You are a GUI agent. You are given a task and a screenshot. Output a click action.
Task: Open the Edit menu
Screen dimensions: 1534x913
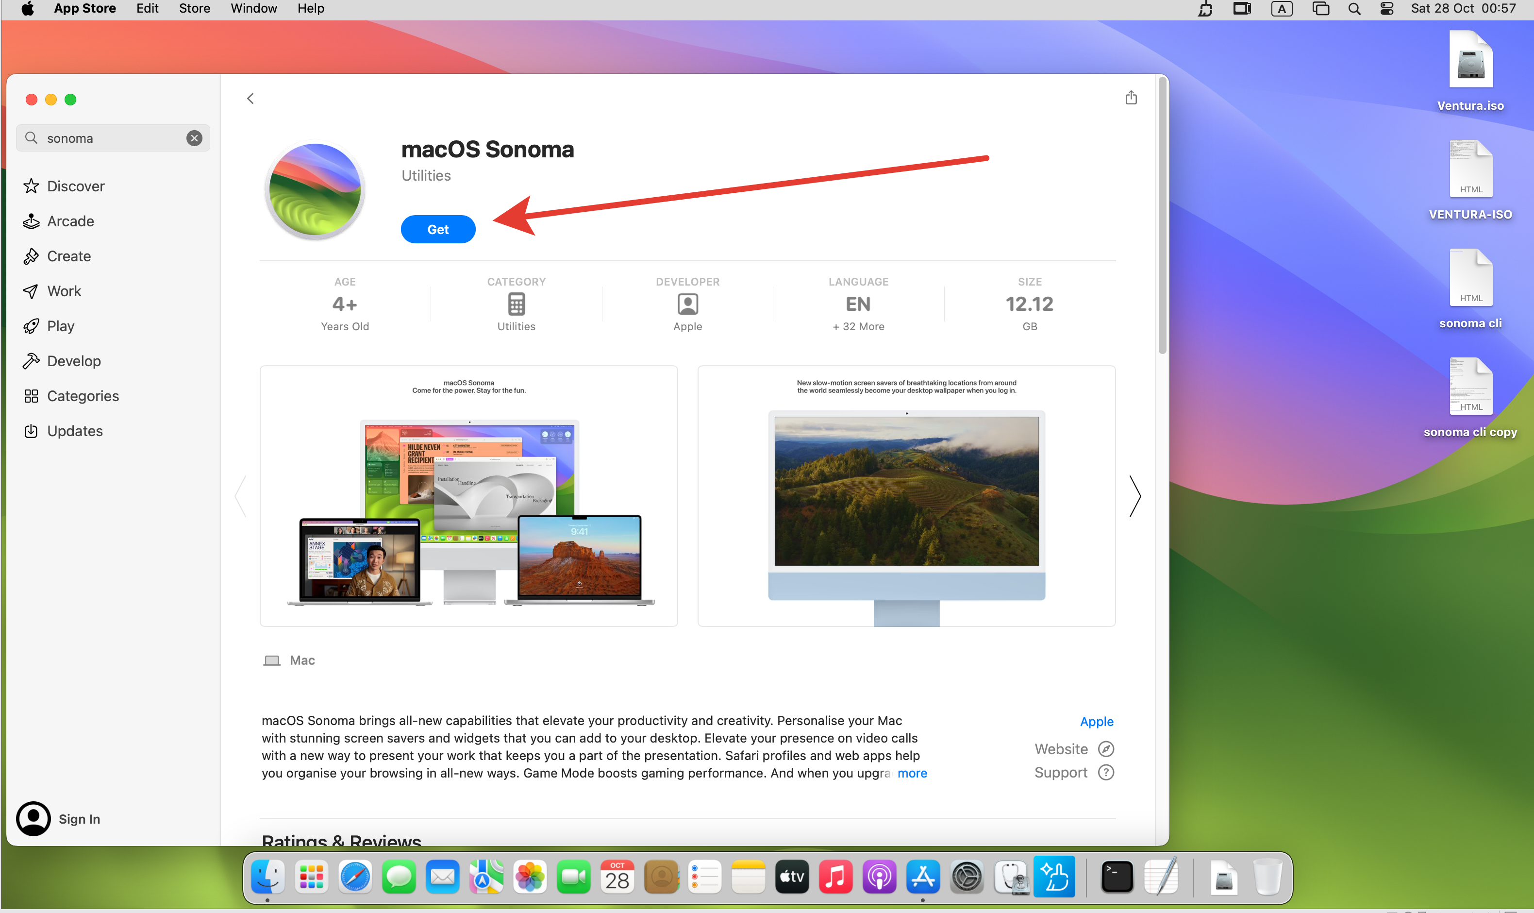148,9
